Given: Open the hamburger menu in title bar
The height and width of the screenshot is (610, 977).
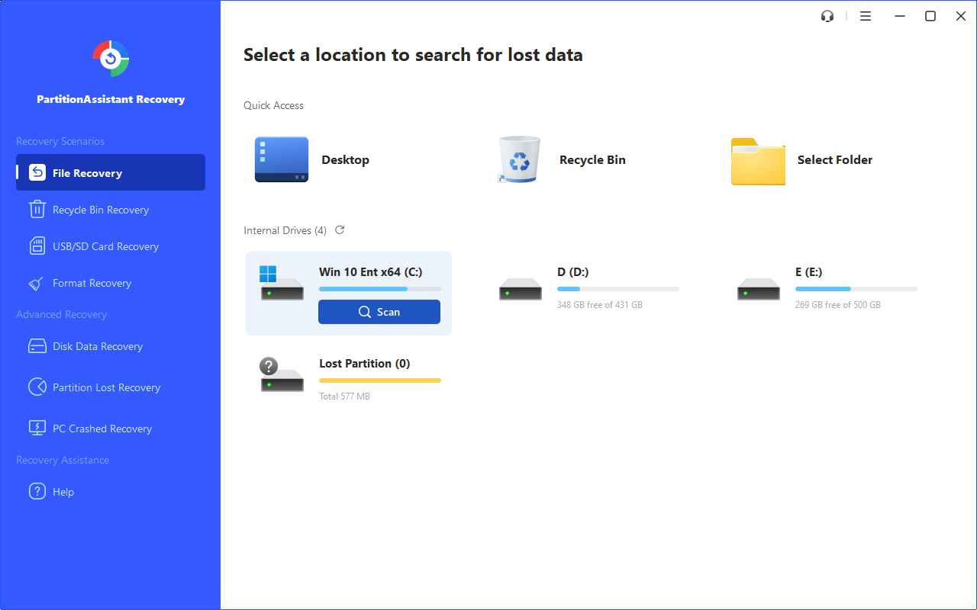Looking at the screenshot, I should [x=866, y=16].
